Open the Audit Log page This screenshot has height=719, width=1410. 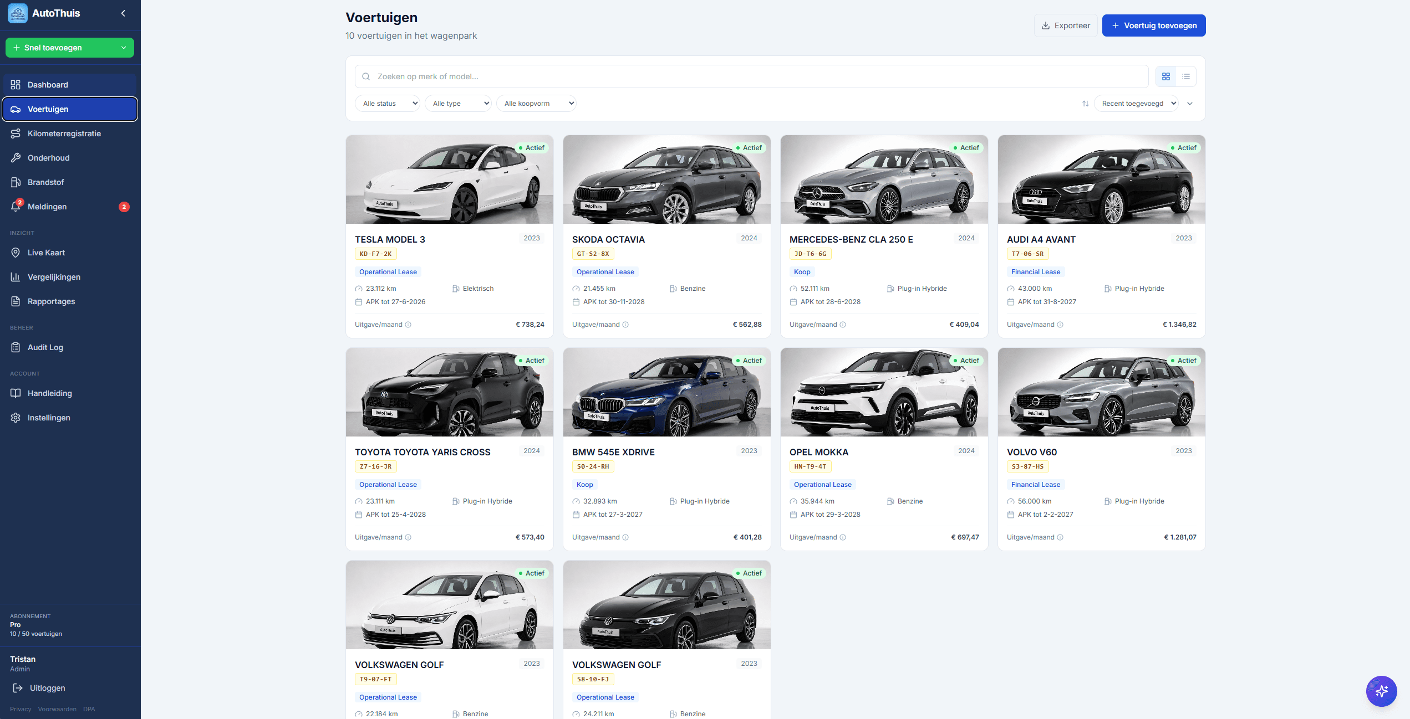[70, 347]
